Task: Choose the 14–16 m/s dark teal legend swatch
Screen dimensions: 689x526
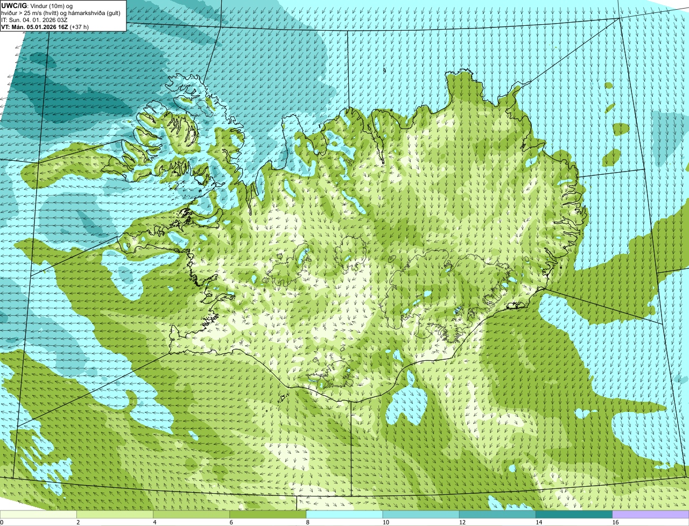Action: pyautogui.click(x=574, y=515)
